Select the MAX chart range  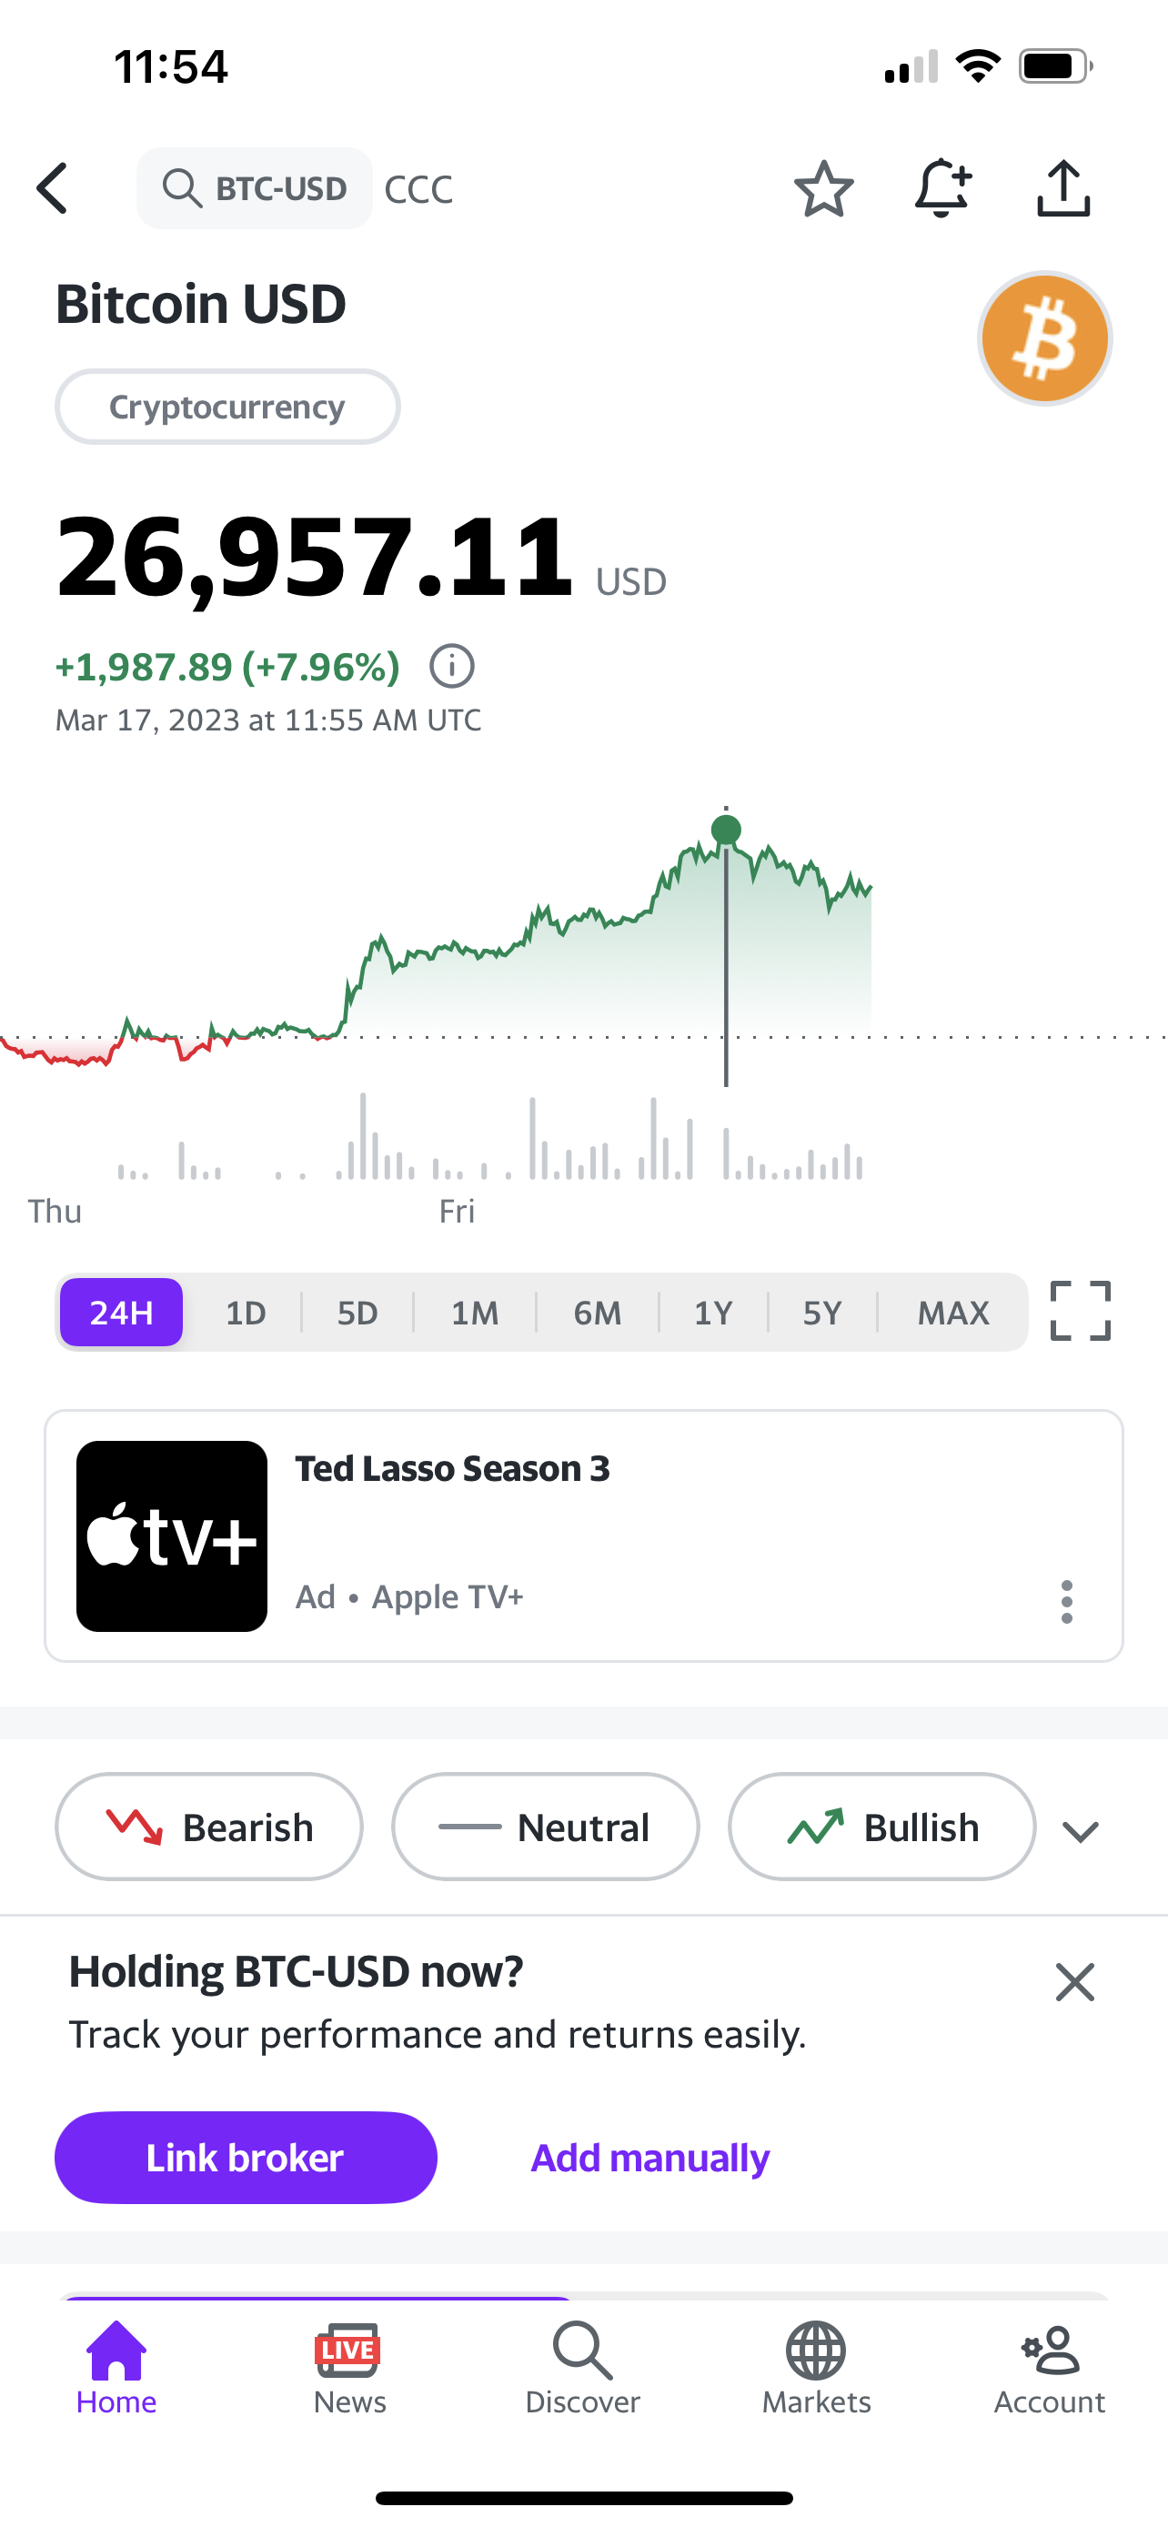click(953, 1313)
